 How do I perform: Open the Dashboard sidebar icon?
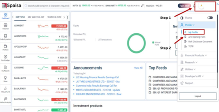(5, 16)
